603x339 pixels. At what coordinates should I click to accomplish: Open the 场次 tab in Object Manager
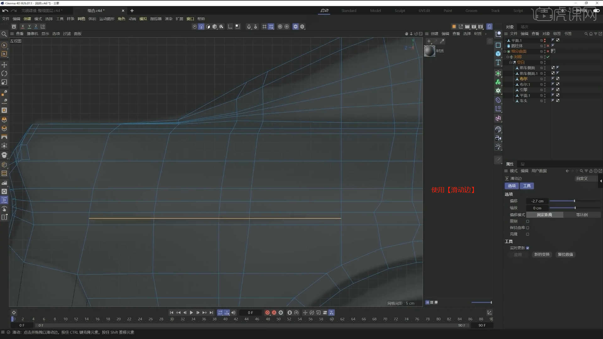pos(524,27)
